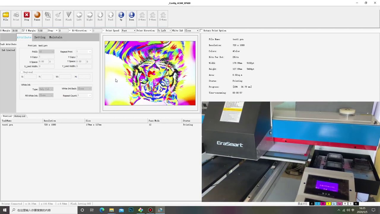Click the magenta M ink indicator
Image resolution: width=380 pixels, height=214 pixels.
323,204
